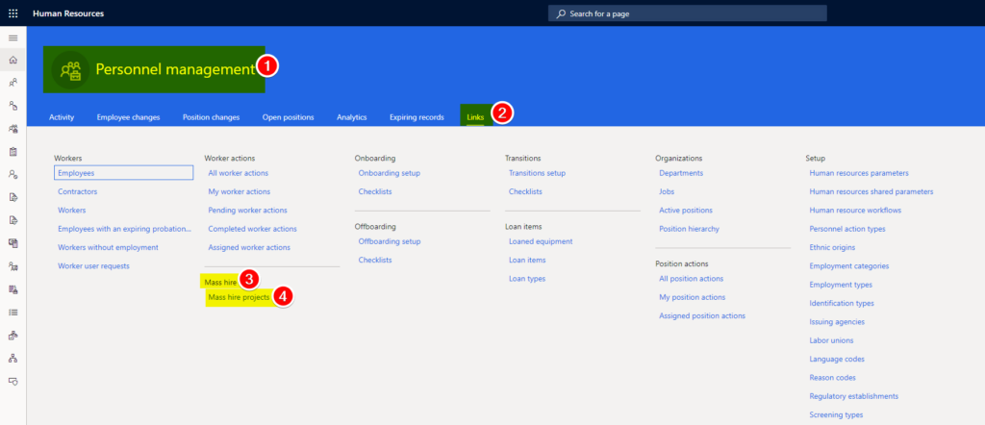Viewport: 985px width, 425px height.
Task: Open the Position changes tab
Action: [211, 117]
